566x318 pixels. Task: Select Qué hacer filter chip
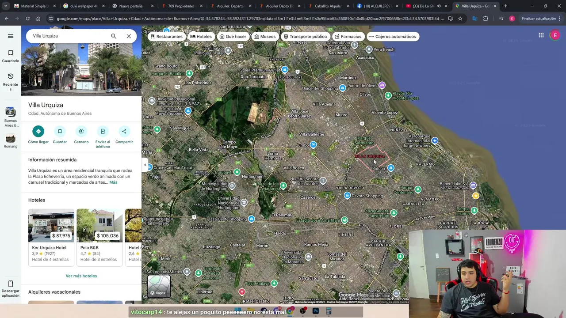click(233, 37)
